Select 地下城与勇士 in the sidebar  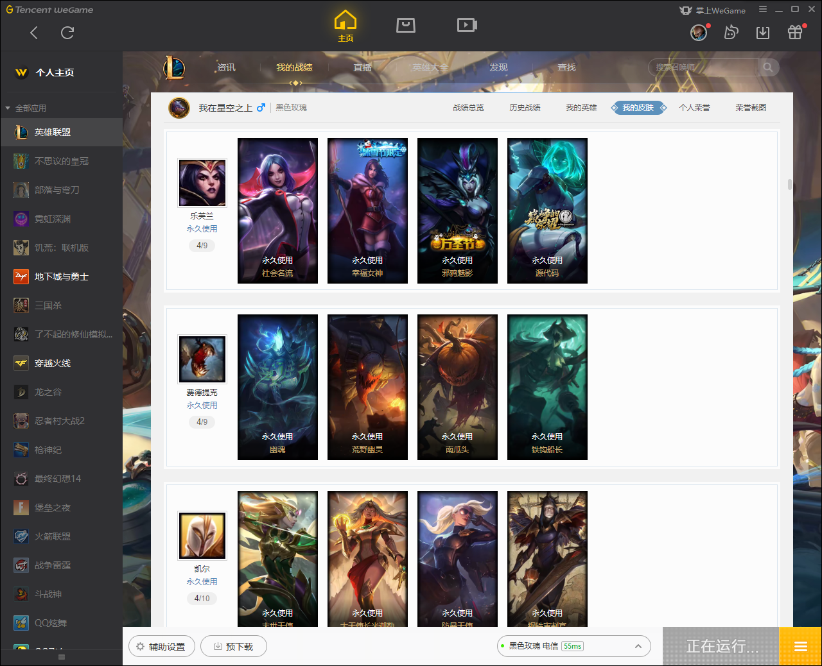[x=61, y=277]
